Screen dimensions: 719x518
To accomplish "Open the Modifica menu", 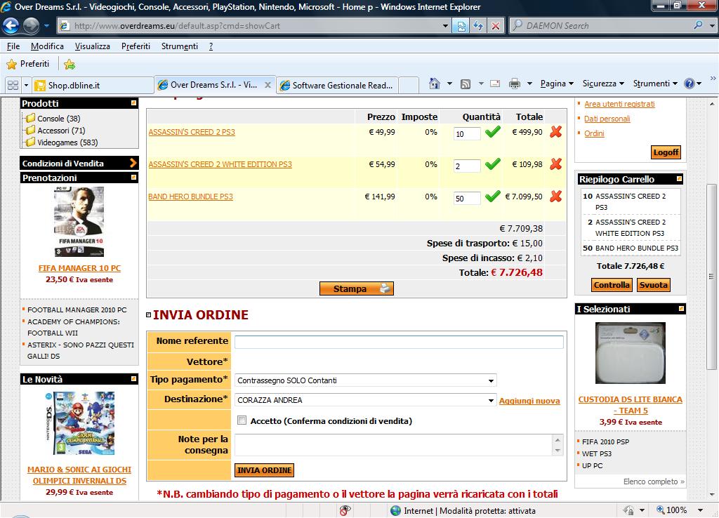I will pyautogui.click(x=47, y=46).
